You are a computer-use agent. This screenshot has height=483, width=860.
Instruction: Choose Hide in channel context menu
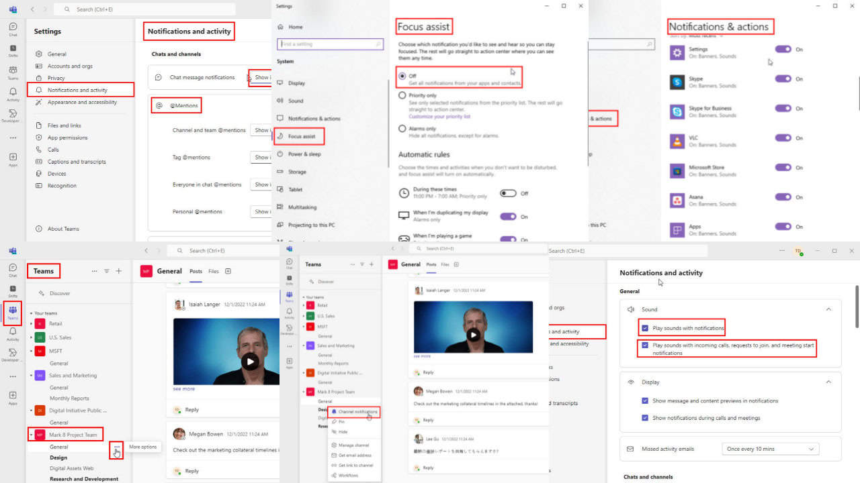(343, 432)
